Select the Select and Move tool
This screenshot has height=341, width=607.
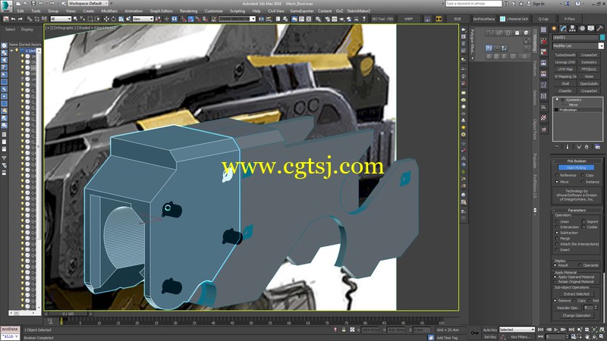pos(106,18)
